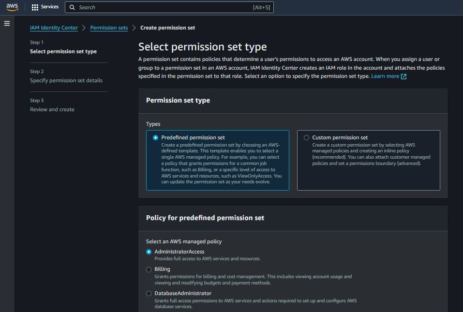Go to Step 3 Review and create

tap(52, 109)
